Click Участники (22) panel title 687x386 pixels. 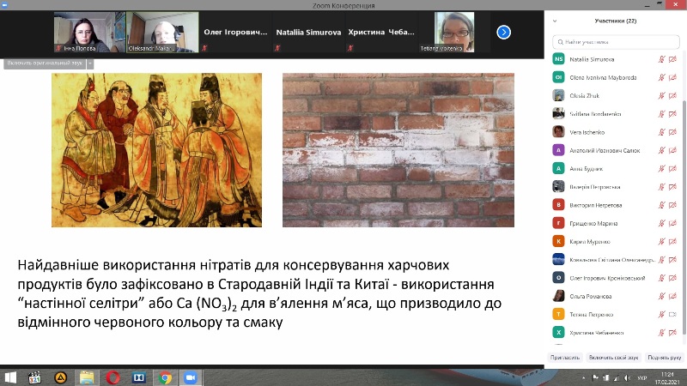point(615,21)
